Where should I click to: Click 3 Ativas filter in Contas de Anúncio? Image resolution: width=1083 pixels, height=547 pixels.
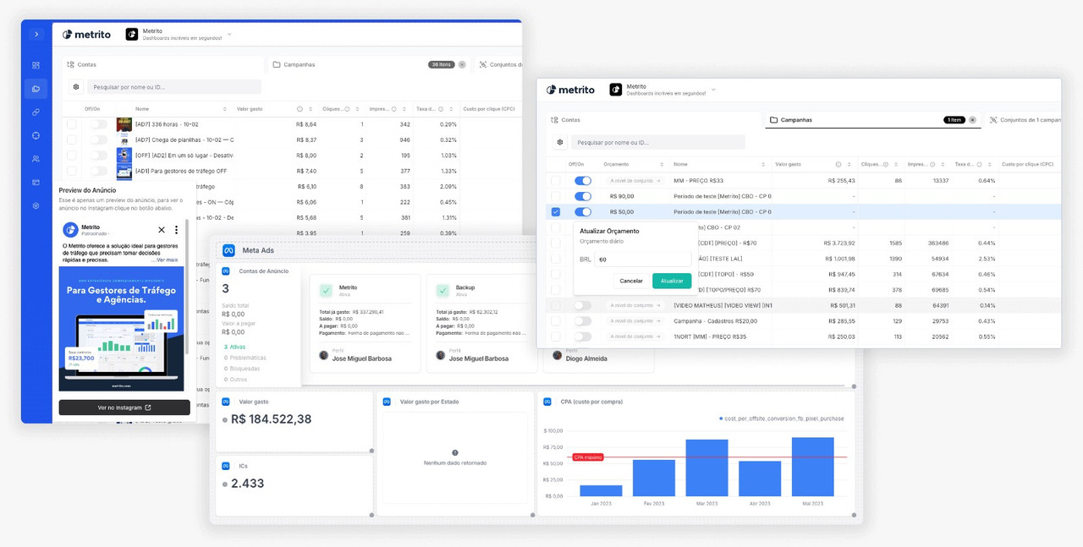(x=236, y=347)
